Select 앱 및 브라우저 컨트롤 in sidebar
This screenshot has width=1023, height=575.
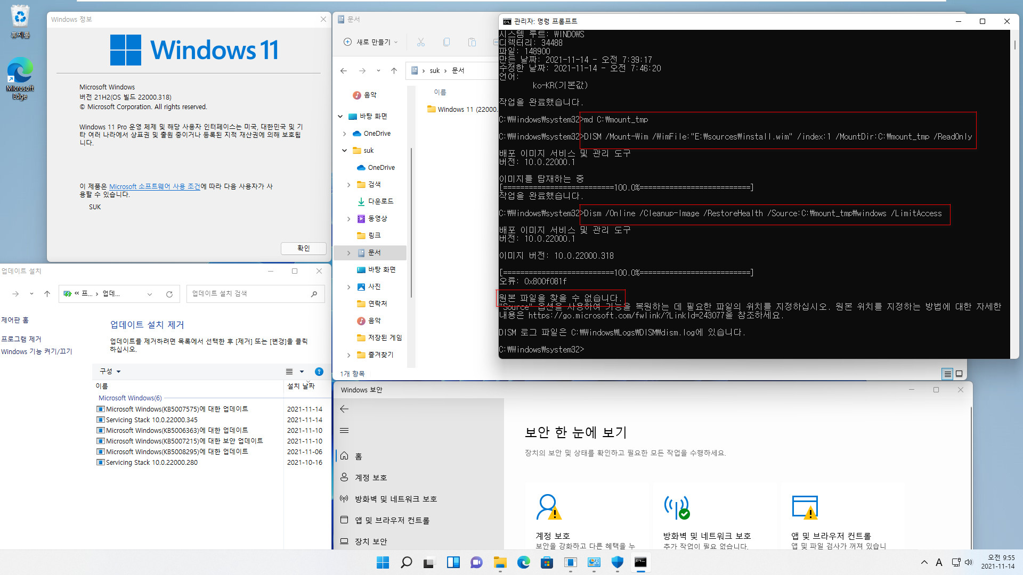click(x=420, y=520)
